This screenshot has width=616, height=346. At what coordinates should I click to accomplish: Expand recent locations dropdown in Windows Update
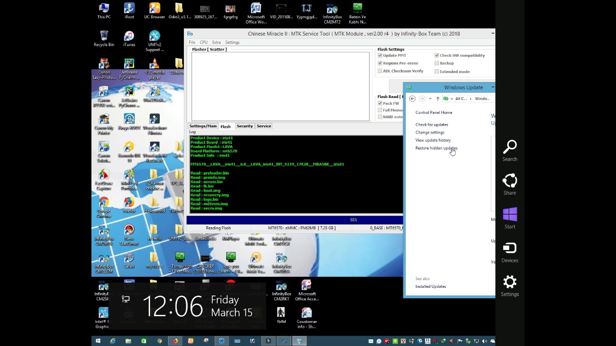click(430, 99)
